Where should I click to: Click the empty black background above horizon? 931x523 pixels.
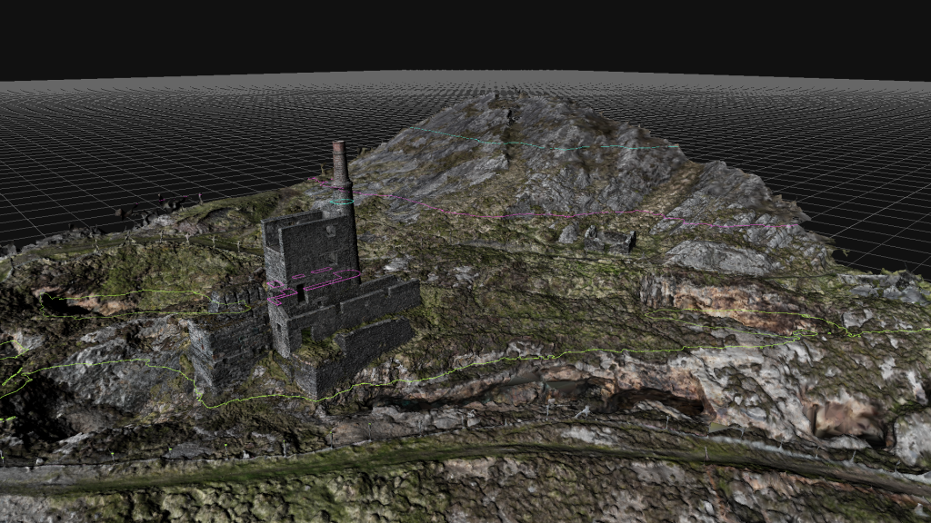pos(455,36)
